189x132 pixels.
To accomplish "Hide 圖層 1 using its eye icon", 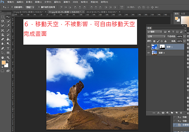I will pos(148,47).
